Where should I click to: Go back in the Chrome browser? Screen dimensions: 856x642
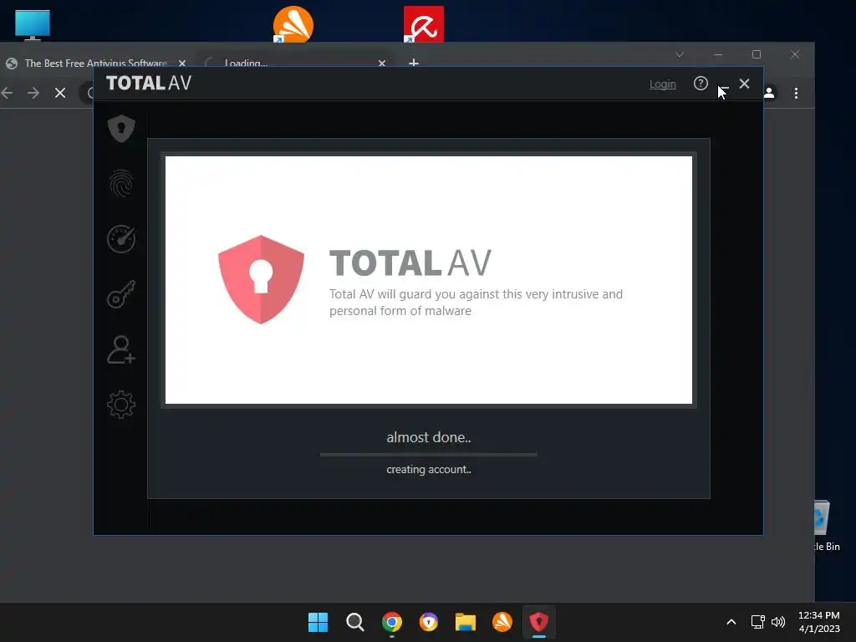coord(7,93)
